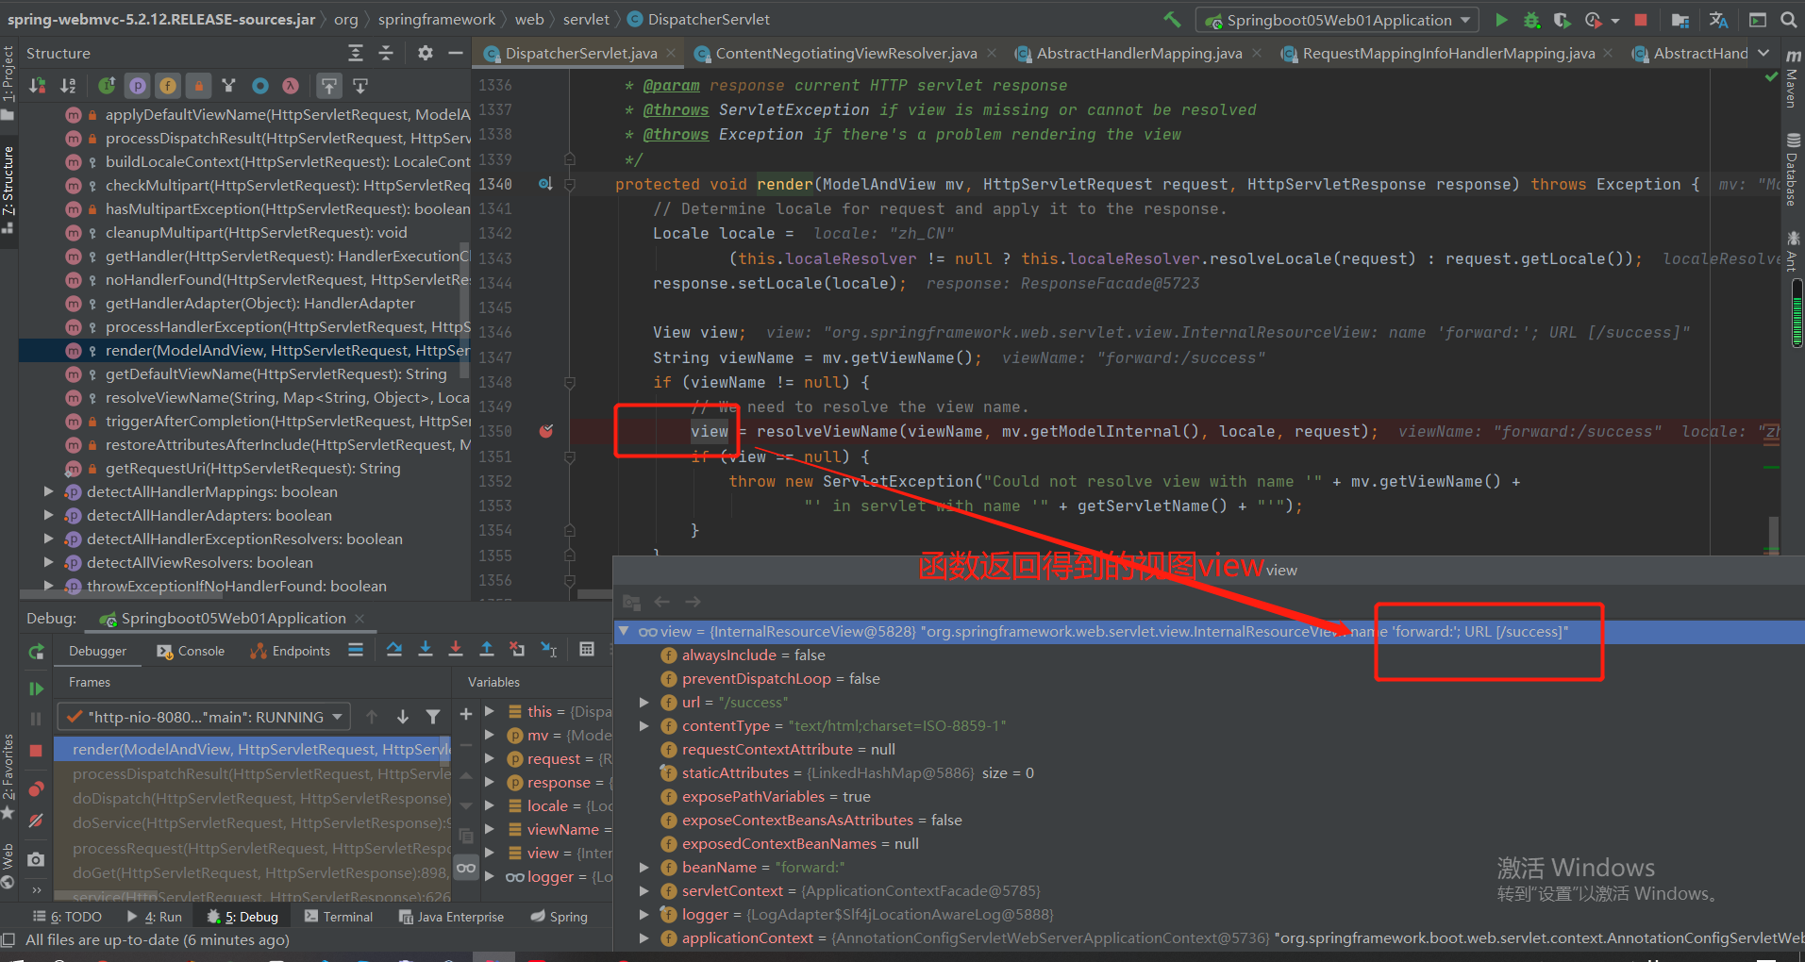Click the Build project hammer icon

pos(1172,19)
